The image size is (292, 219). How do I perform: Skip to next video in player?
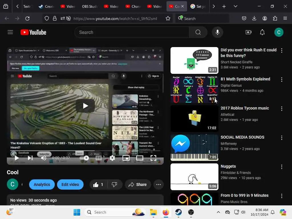click(30, 158)
